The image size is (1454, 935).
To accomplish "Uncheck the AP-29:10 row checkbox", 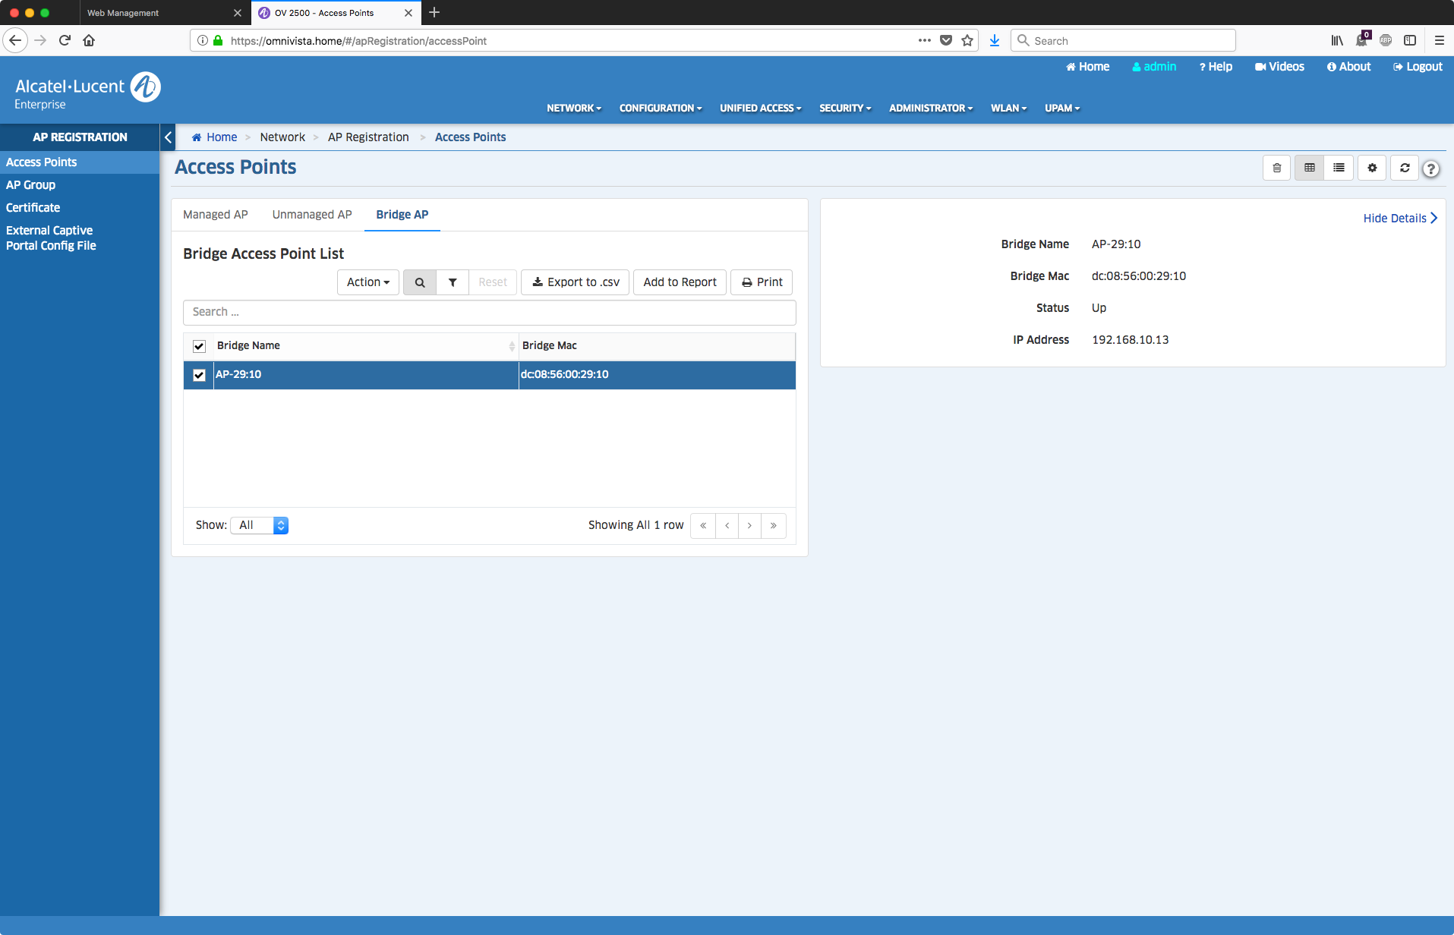I will 199,375.
